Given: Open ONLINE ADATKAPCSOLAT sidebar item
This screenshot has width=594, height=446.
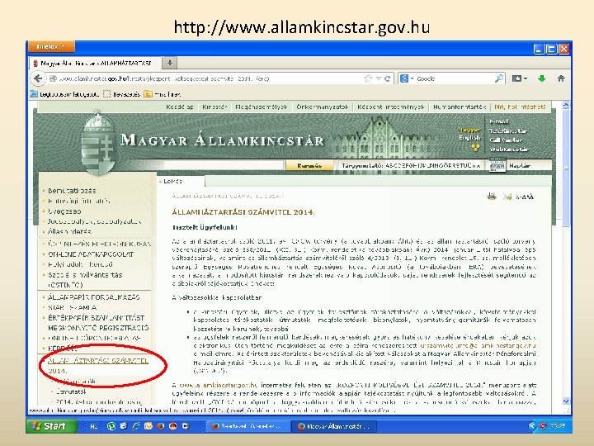Looking at the screenshot, I should [x=91, y=254].
